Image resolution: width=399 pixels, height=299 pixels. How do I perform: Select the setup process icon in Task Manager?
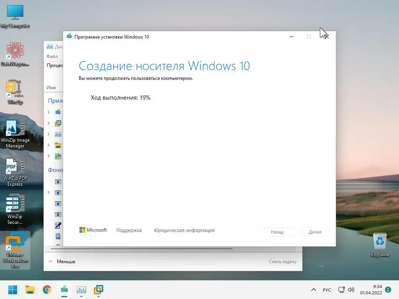(58, 112)
